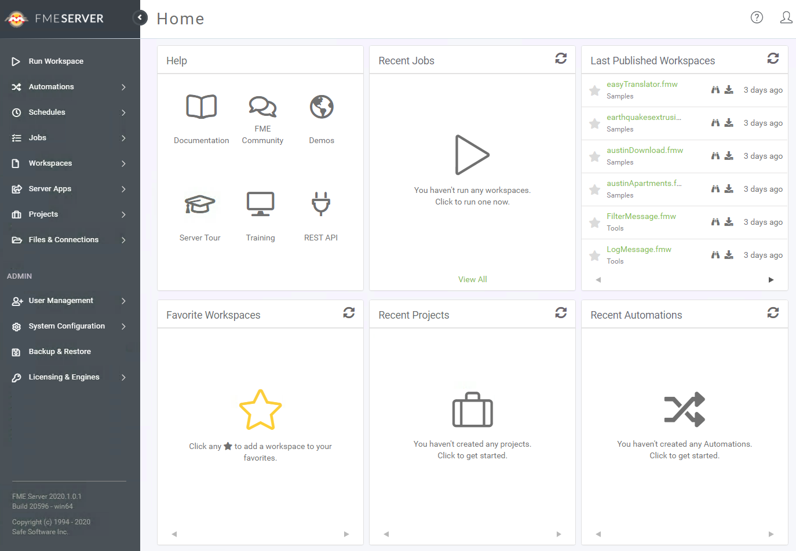The width and height of the screenshot is (796, 551).
Task: Refresh the Recent Projects panel
Action: pos(561,313)
